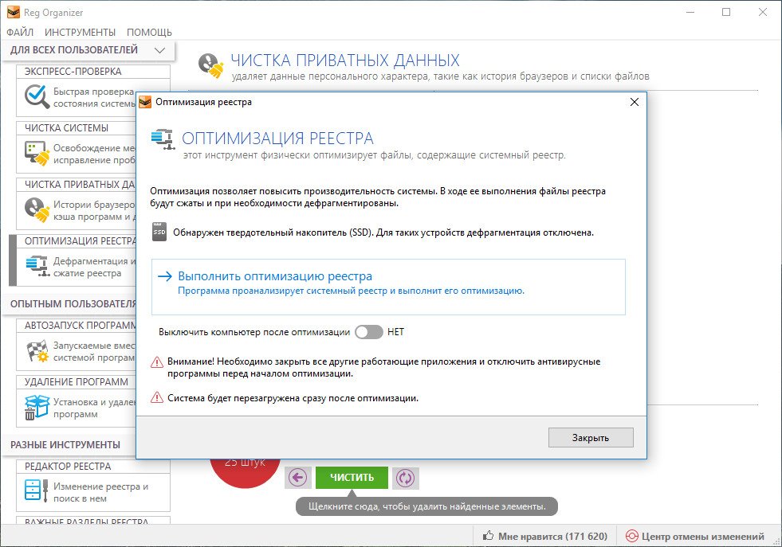Click the purple refresh icon beside ЧИСТИТЬ
782x547 pixels.
(406, 478)
